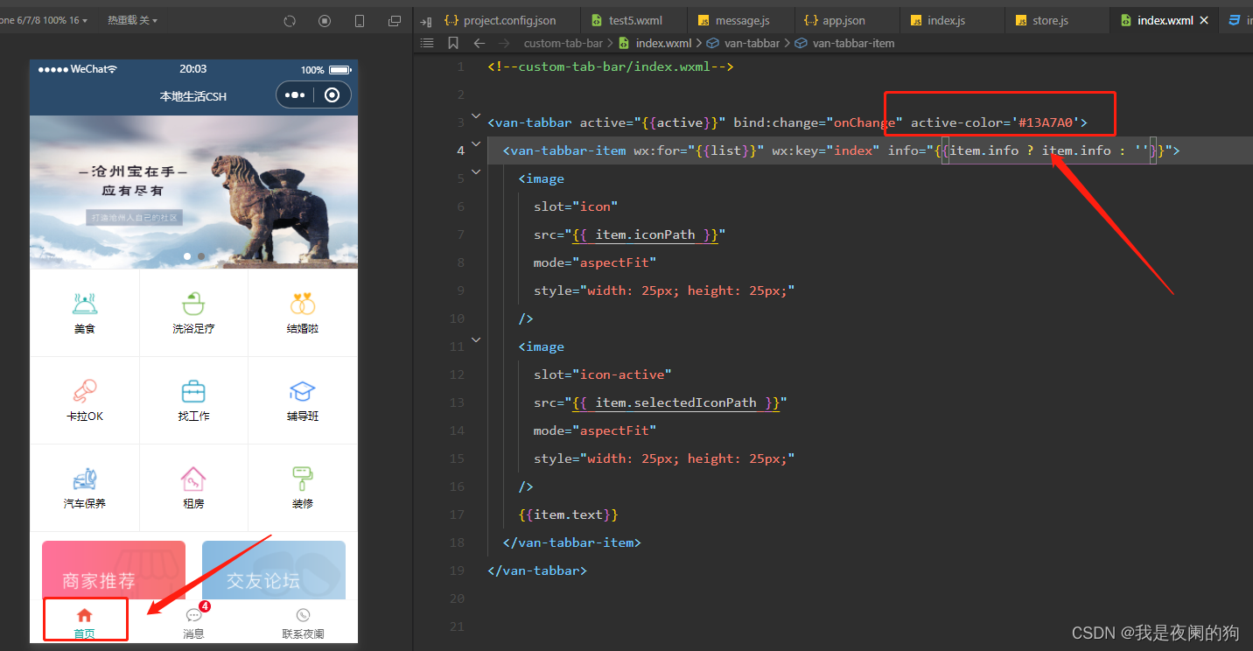This screenshot has height=651, width=1253.
Task: Click {{item.text}} on line 17
Action: tap(569, 514)
